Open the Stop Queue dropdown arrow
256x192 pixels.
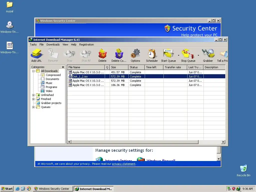pos(198,55)
